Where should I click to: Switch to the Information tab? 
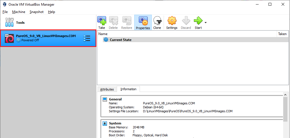pyautogui.click(x=128, y=89)
